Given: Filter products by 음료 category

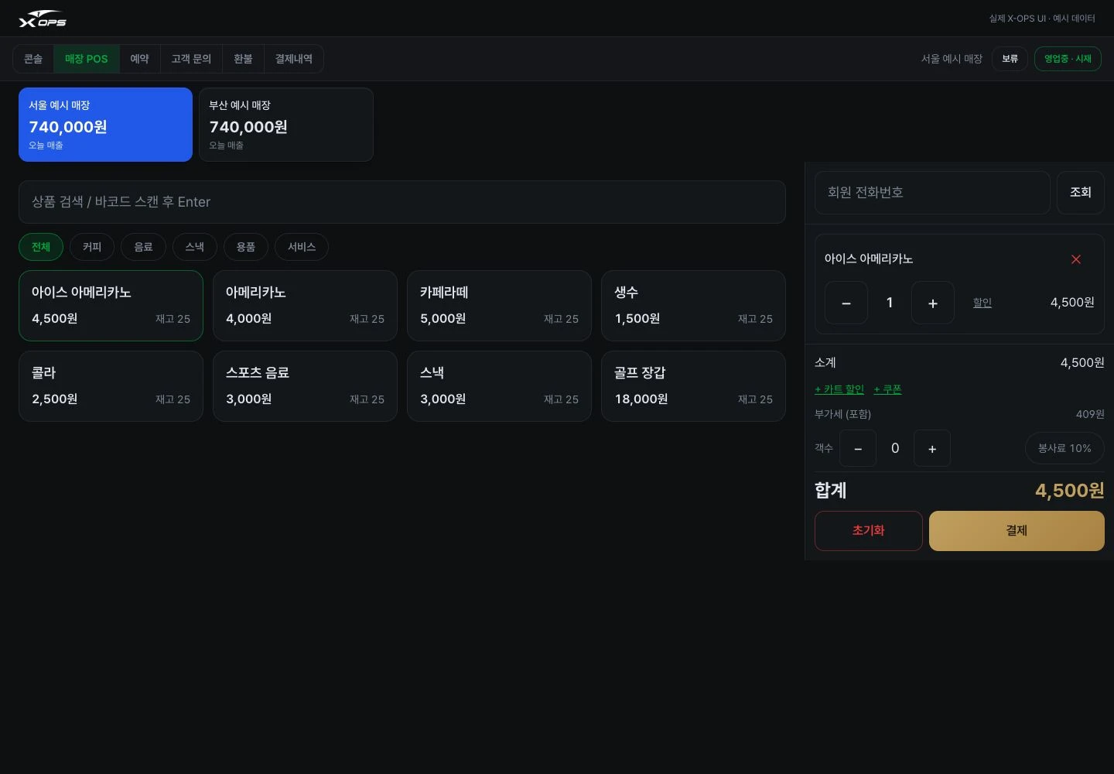Looking at the screenshot, I should point(143,247).
